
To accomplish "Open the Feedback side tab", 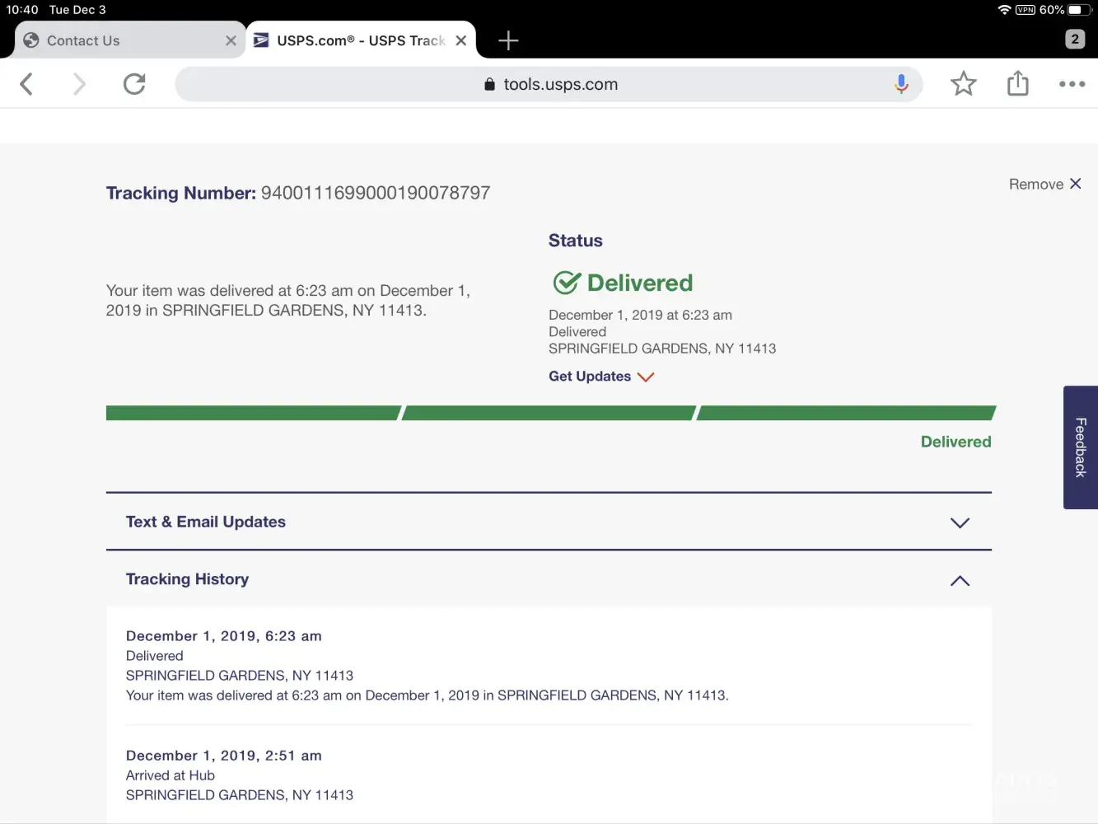I will (x=1081, y=447).
